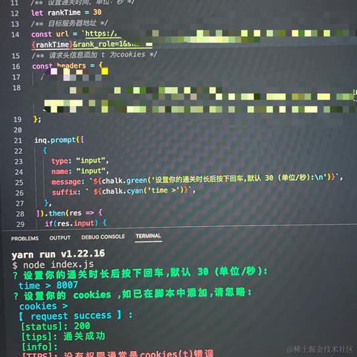Click 'message' property on line 25

pos(66,181)
